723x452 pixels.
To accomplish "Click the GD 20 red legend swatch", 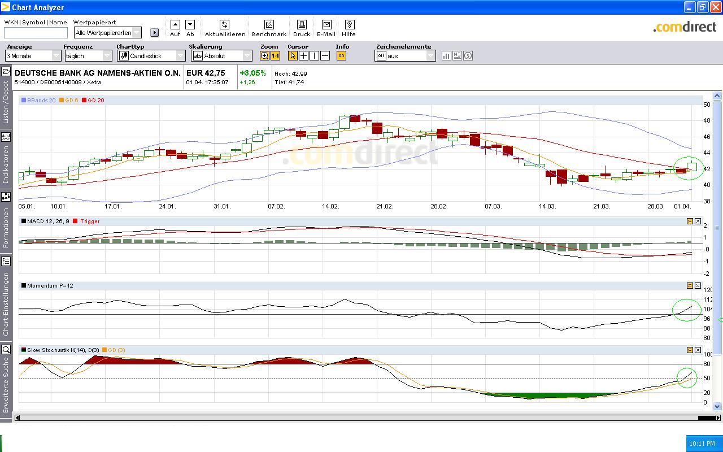I will coord(84,100).
